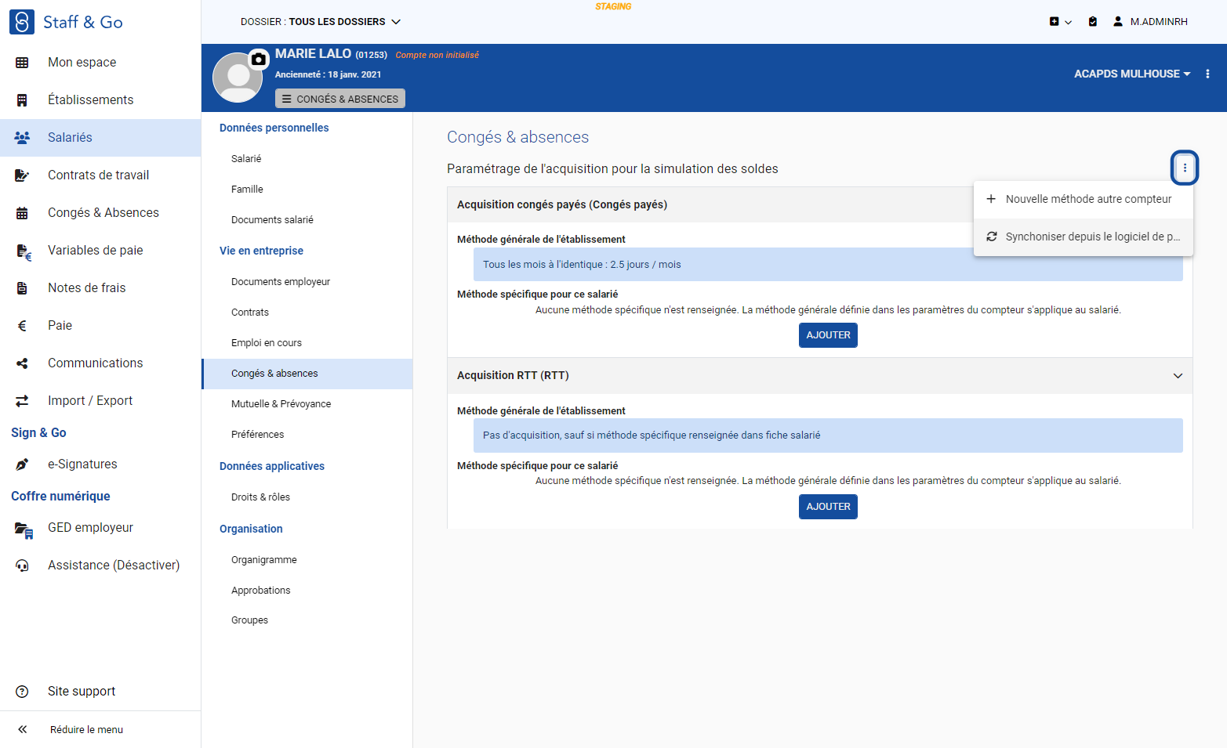1227x748 pixels.
Task: Click Marie Lalo profile avatar
Action: point(238,78)
